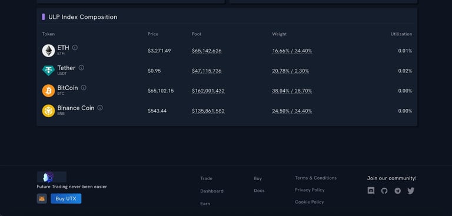
Task: Click ETH pool value $65,142,626
Action: [x=207, y=51]
